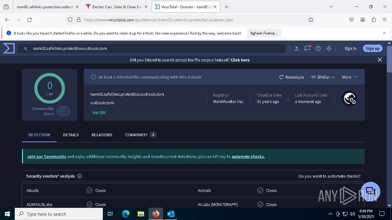Toggle the light/dark theme sun icon
This screenshot has height=220, width=392.
coord(329,48)
